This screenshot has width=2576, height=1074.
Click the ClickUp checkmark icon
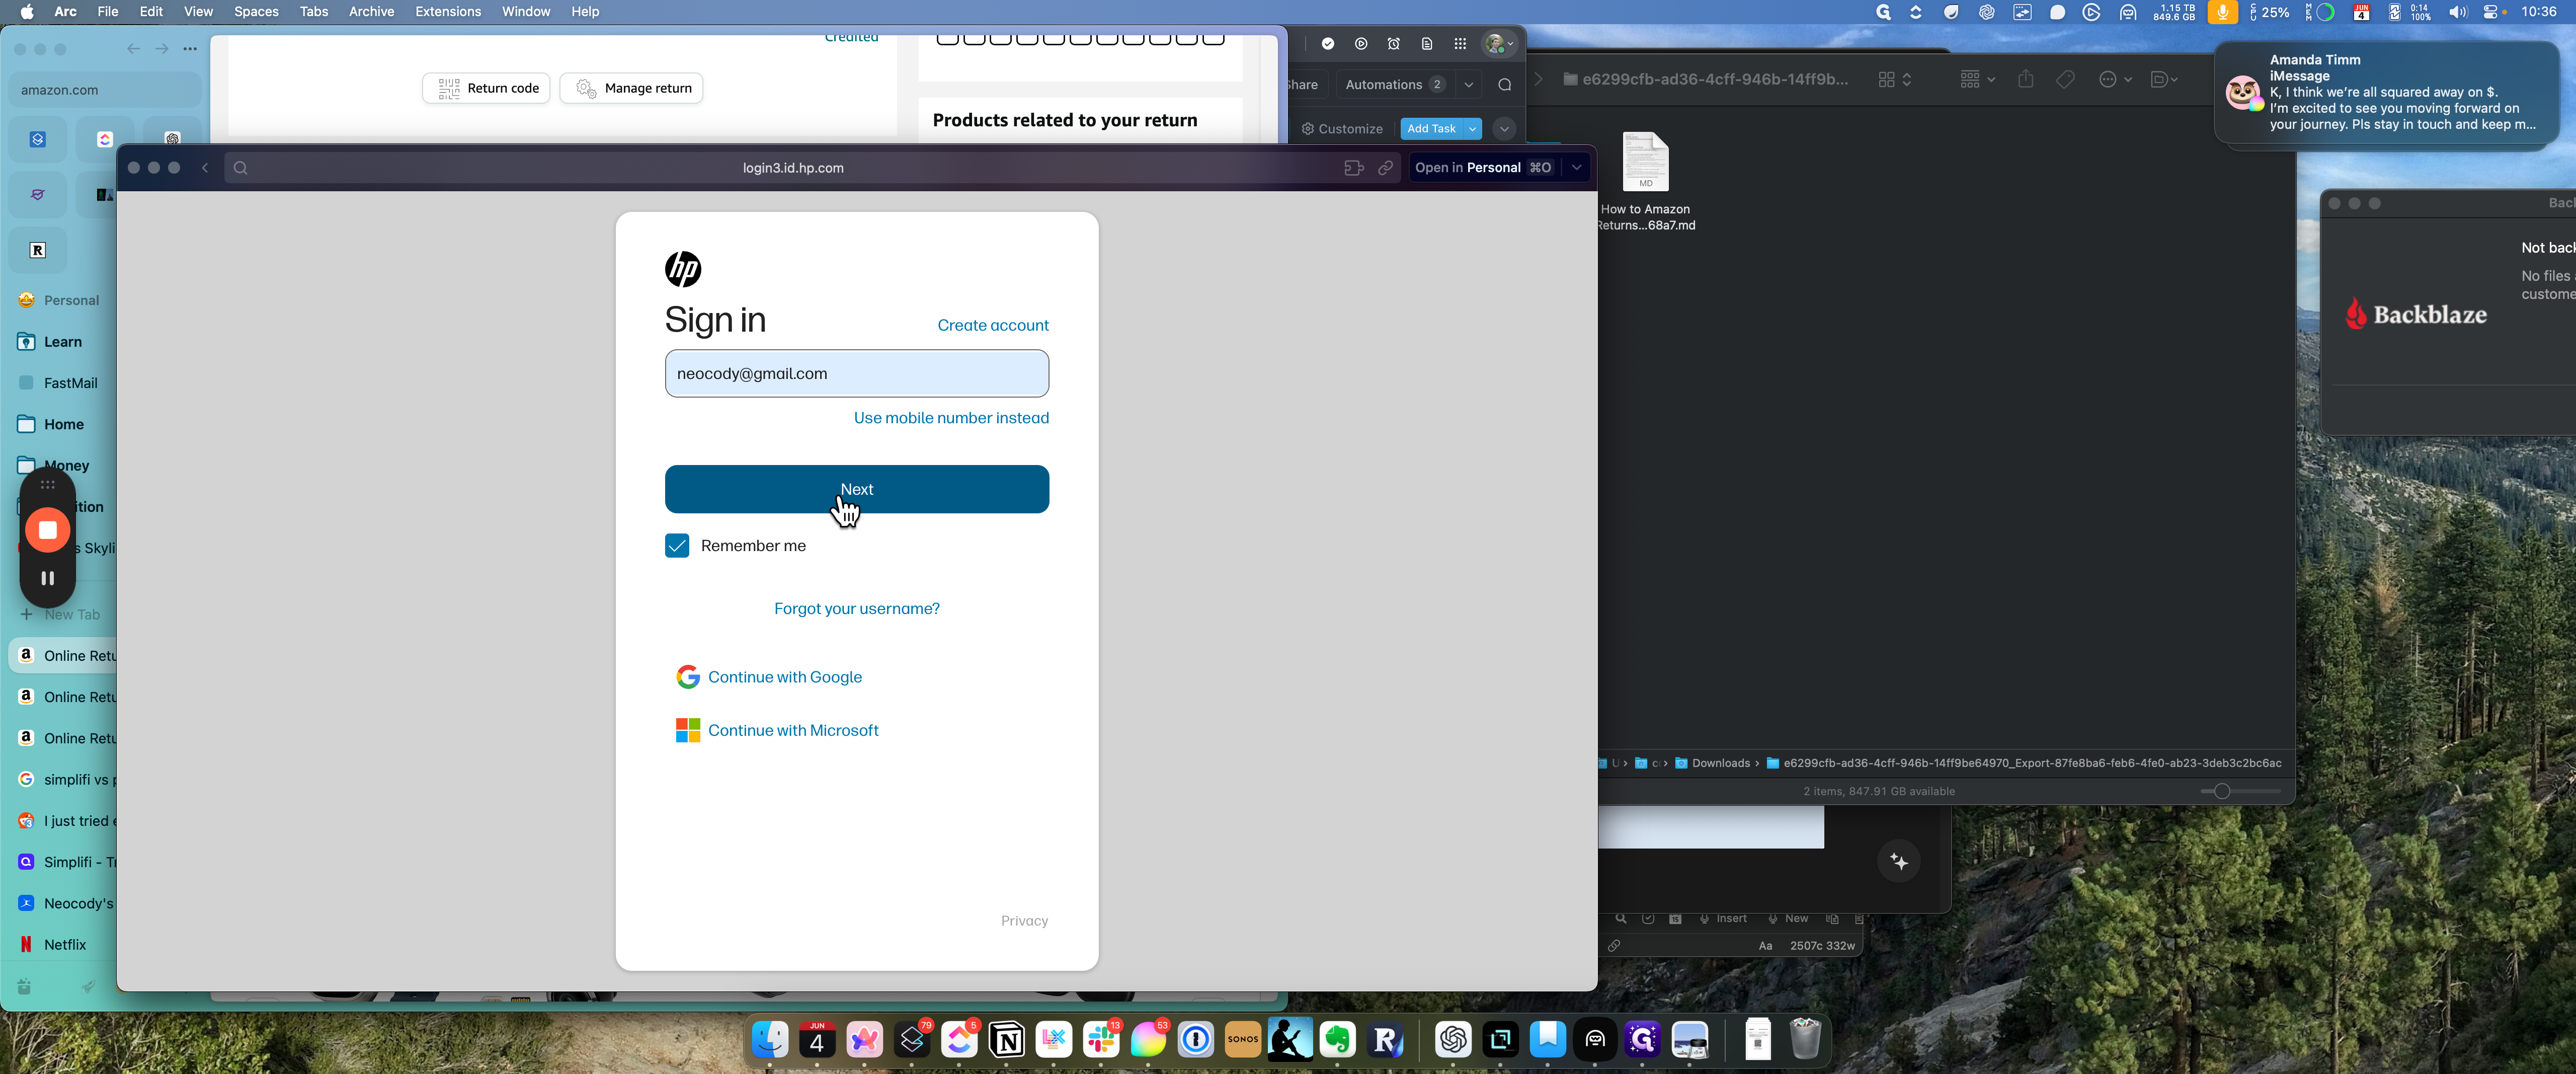click(1327, 44)
